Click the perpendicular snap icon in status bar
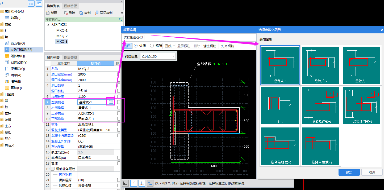 (x=142, y=183)
